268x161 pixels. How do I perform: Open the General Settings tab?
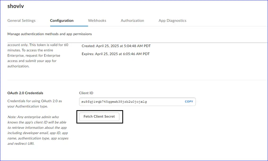coord(21,20)
